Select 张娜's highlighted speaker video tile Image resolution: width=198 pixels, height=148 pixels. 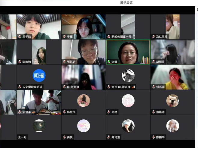coord(128,52)
